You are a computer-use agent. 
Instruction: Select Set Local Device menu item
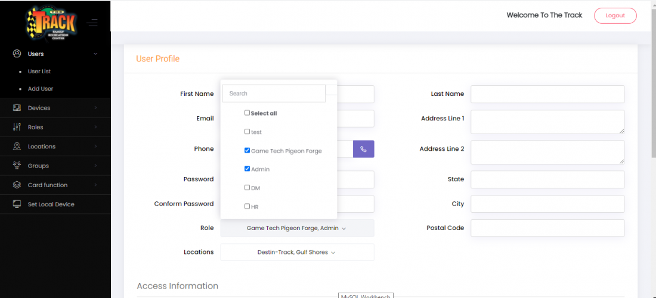click(x=55, y=204)
